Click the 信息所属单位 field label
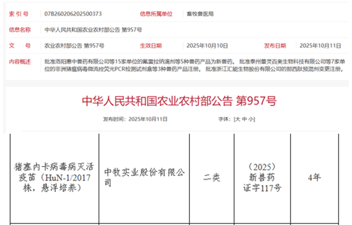This screenshot has height=225, width=352. pyautogui.click(x=156, y=14)
